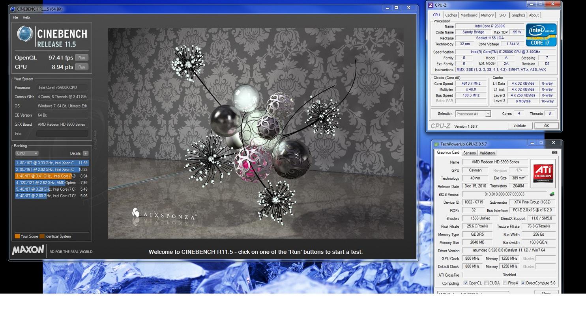Select ranking row 4C/8T @ 3.20 GHz
This screenshot has height=316, width=586.
(x=52, y=189)
